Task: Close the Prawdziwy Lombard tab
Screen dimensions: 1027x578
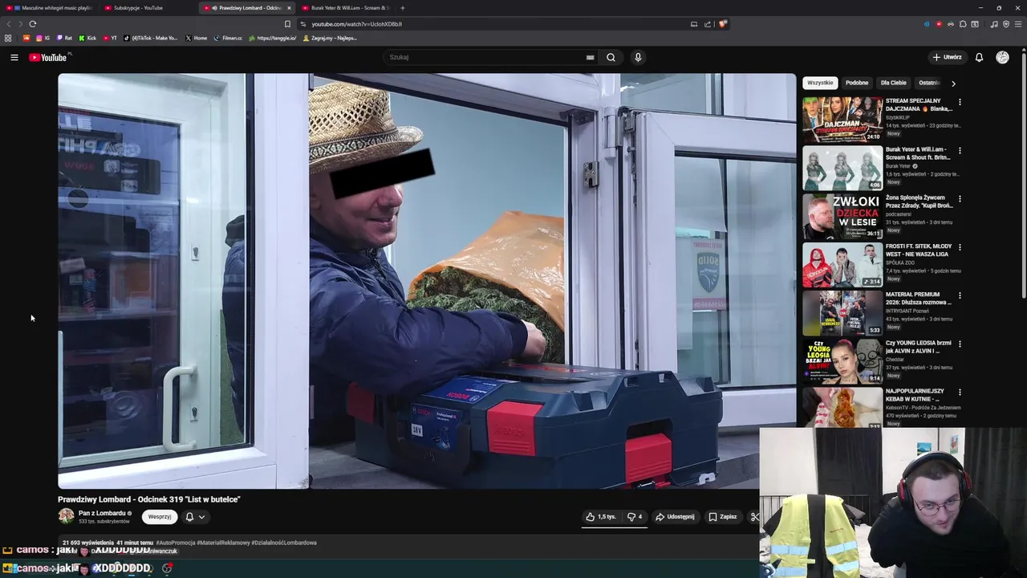Action: tap(290, 8)
